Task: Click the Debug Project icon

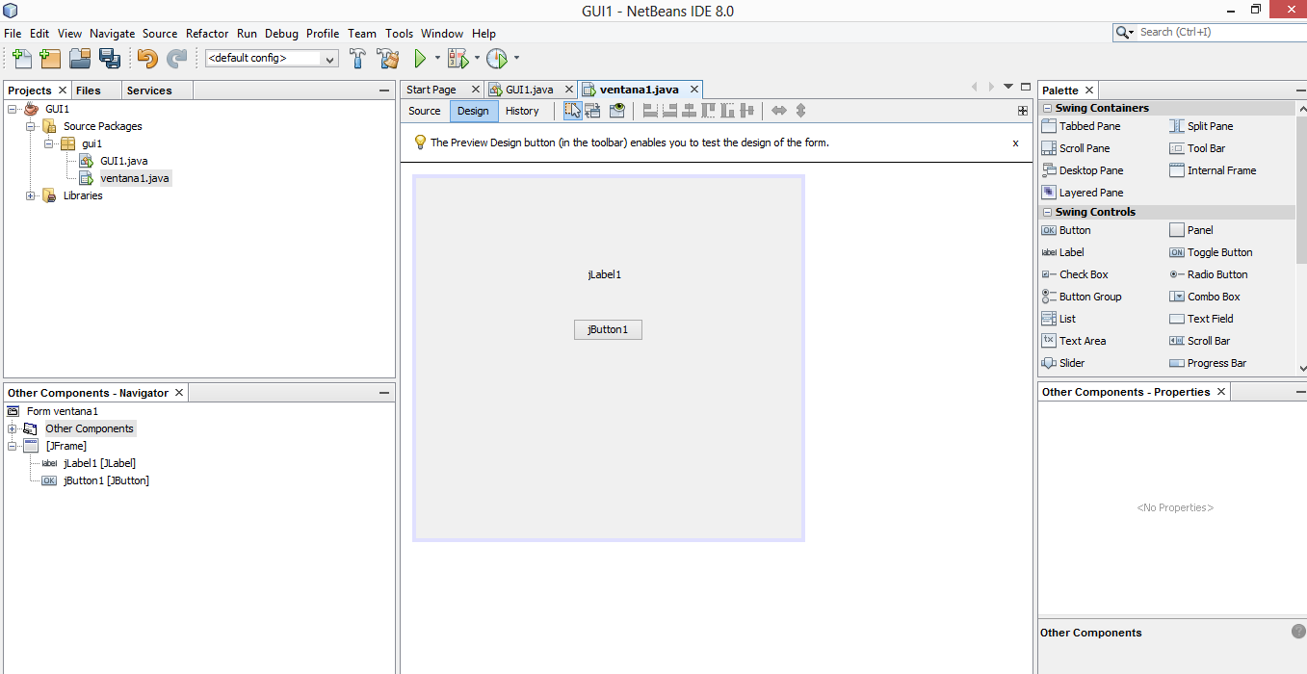Action: (457, 58)
